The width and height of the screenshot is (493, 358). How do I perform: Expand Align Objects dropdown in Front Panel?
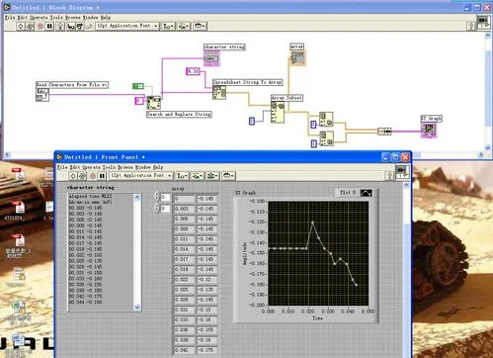click(182, 176)
